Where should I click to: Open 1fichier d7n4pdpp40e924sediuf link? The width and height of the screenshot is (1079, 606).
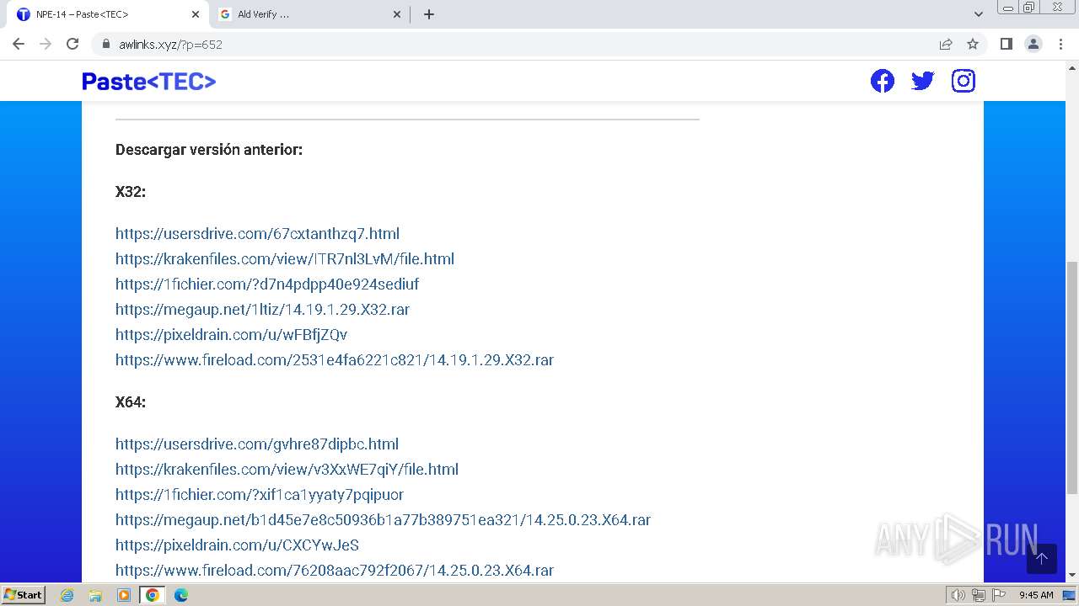coord(267,284)
